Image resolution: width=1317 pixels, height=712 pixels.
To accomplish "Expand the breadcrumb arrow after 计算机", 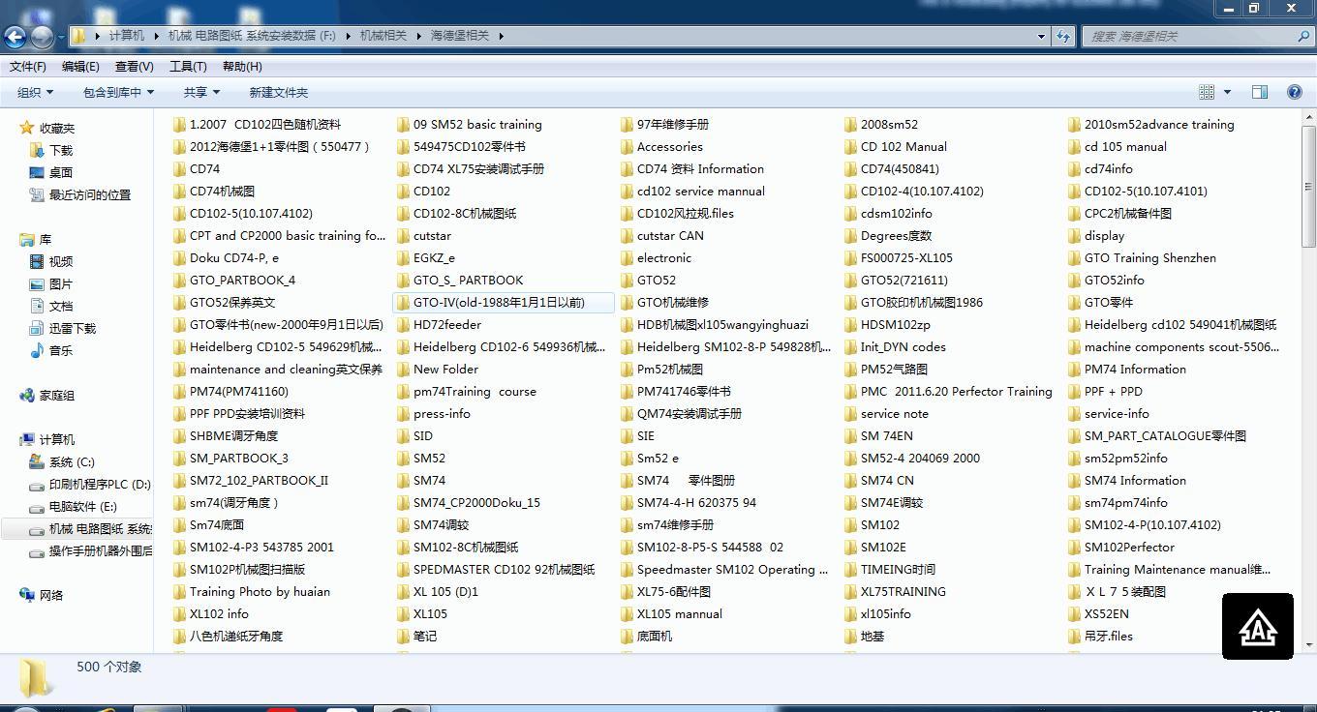I will 155,36.
